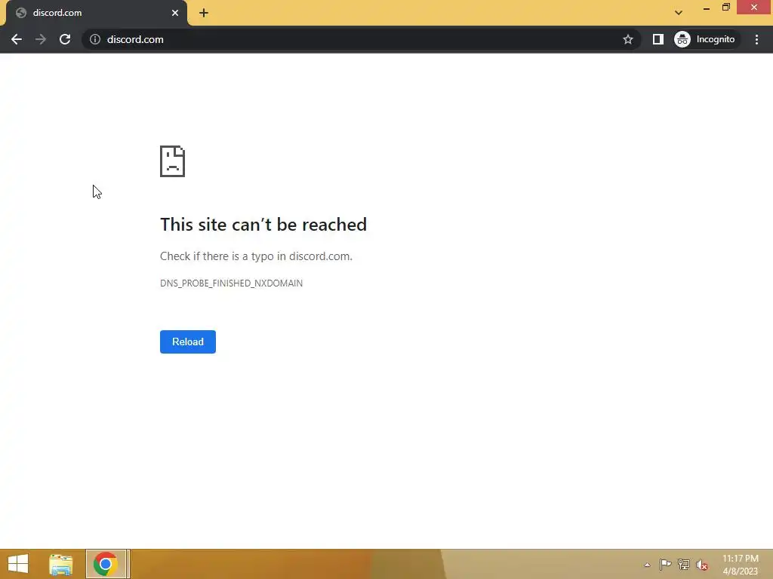Click the 'This site can't be reached' heading
Image resolution: width=773 pixels, height=579 pixels.
click(x=263, y=225)
